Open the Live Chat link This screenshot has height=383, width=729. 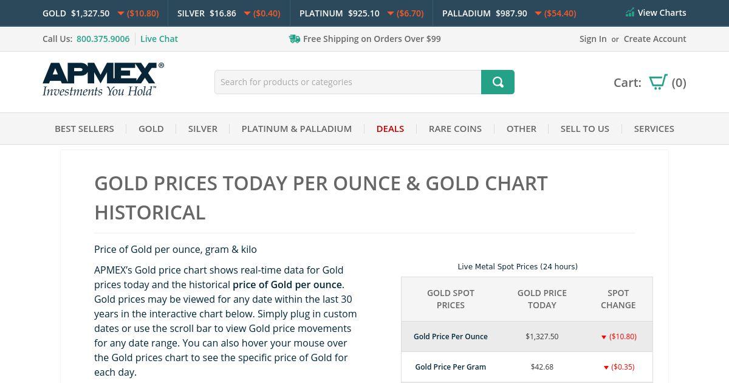click(159, 39)
